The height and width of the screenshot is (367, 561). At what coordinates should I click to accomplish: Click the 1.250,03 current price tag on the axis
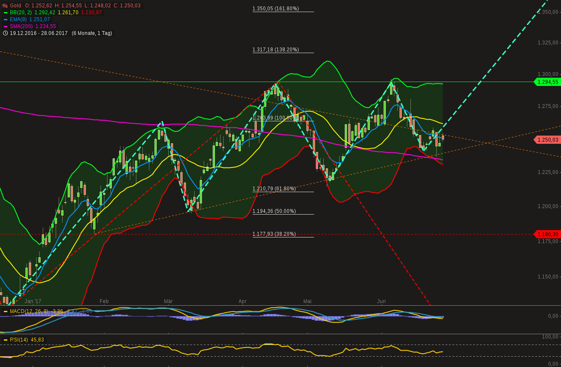[x=547, y=139]
